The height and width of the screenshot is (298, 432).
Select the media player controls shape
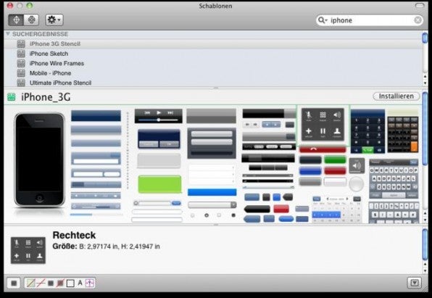pyautogui.click(x=159, y=116)
